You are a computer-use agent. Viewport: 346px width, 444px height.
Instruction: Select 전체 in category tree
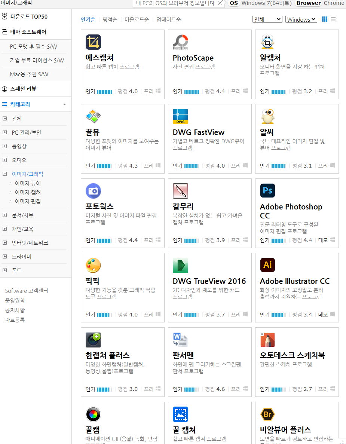click(x=16, y=119)
